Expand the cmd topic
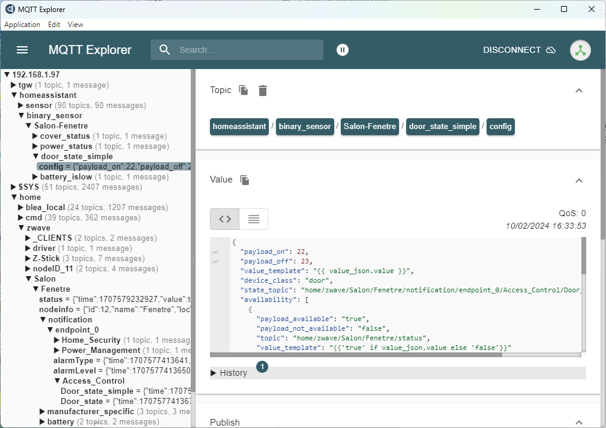Image resolution: width=606 pixels, height=428 pixels. [21, 218]
